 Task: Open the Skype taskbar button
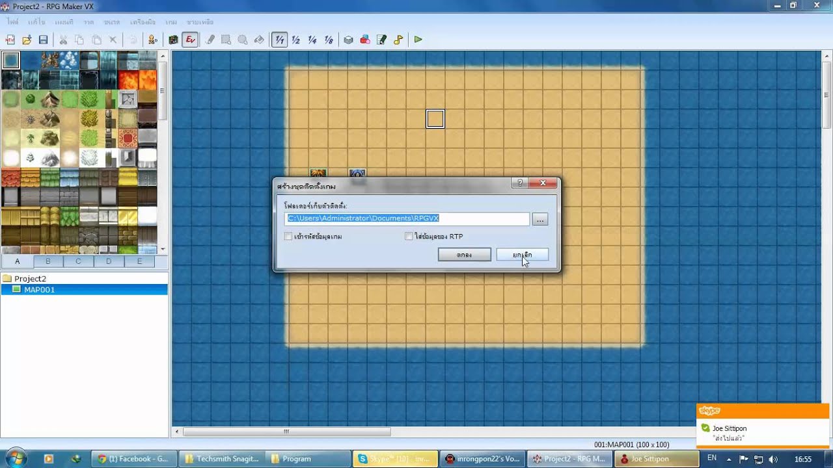394,459
